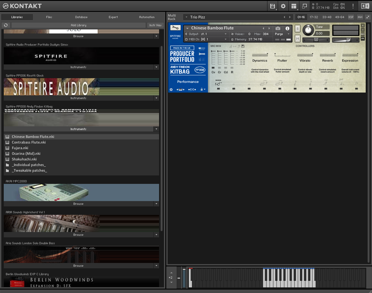This screenshot has width=372, height=293.
Task: Mute the Chinese Bamboo Flute instrument
Action: coord(297,38)
